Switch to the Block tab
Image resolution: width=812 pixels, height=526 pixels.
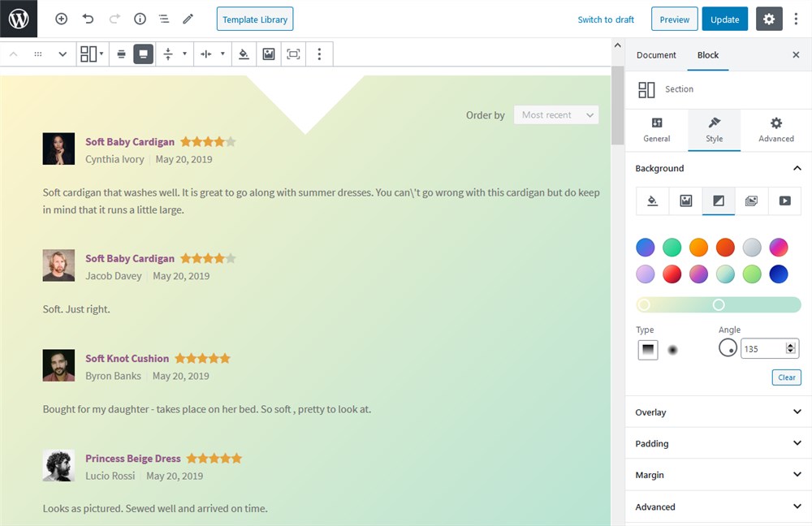(708, 55)
